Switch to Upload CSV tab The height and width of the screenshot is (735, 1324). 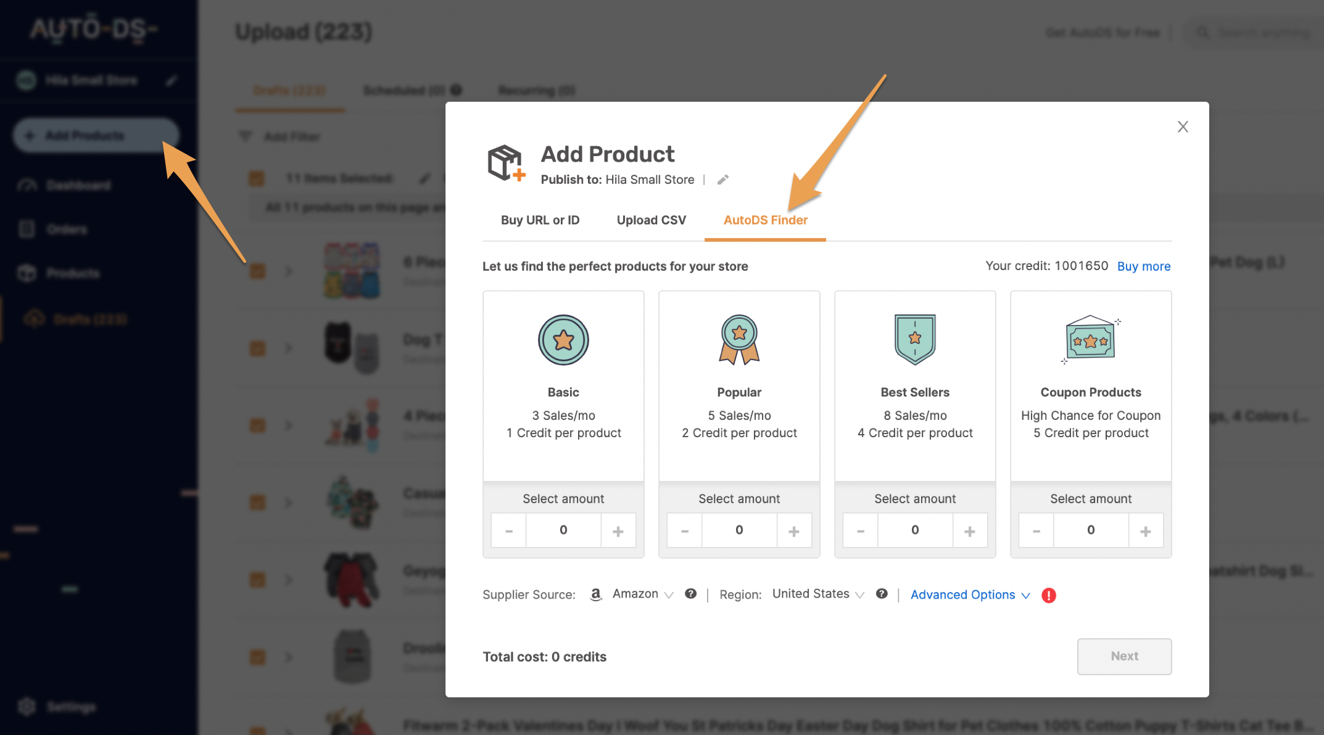[651, 220]
